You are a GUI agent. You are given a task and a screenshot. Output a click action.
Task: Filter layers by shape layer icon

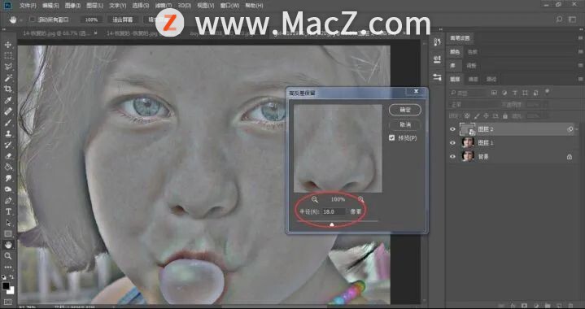526,93
